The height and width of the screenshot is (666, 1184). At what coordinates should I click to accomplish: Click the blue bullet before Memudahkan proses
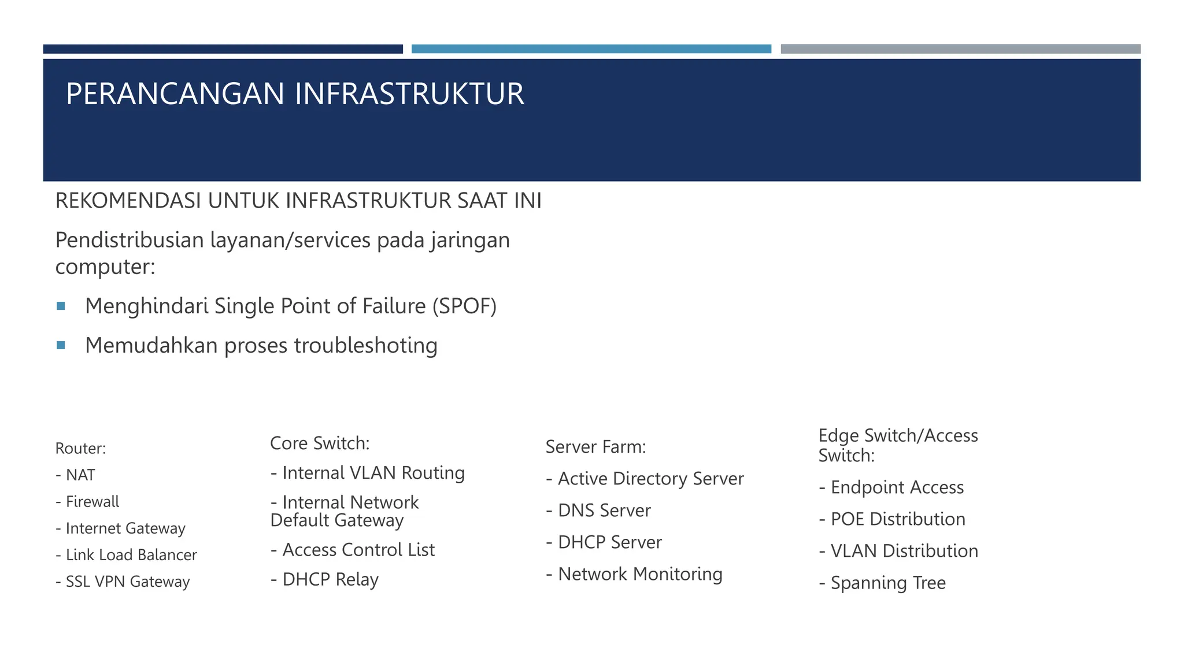tap(61, 345)
